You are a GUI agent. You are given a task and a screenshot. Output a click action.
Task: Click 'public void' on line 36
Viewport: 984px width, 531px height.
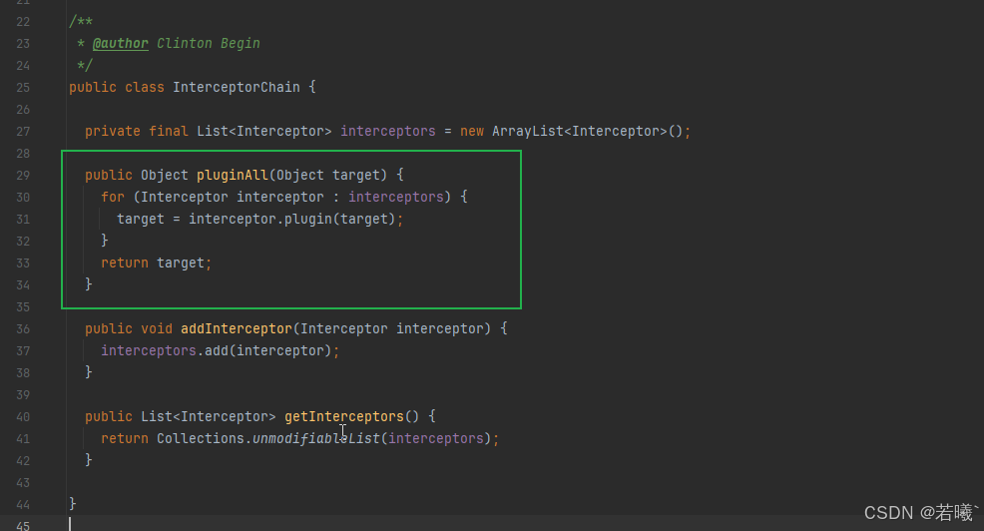point(129,329)
